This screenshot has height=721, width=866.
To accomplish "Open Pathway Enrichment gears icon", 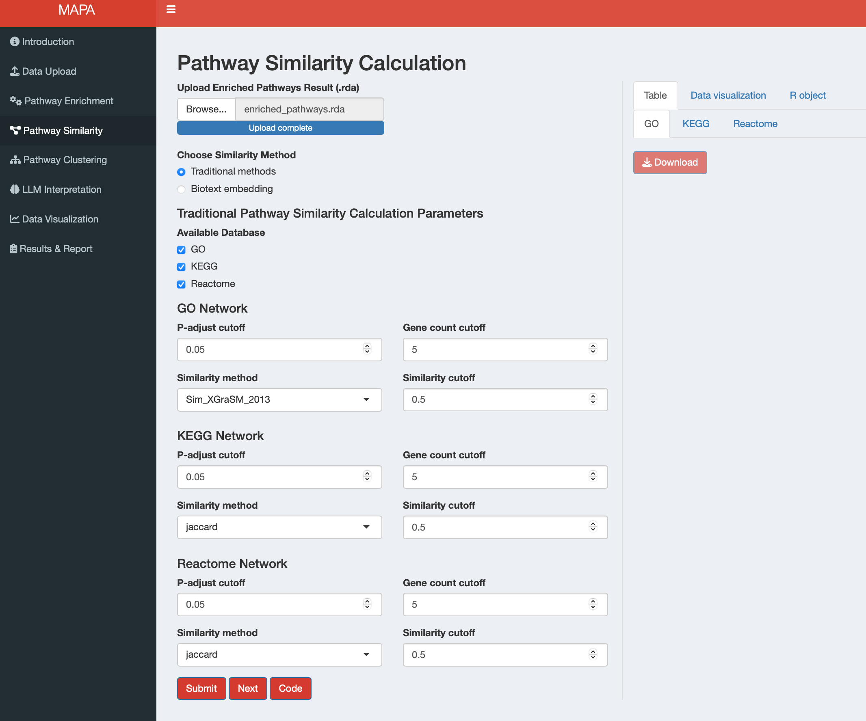I will coord(16,101).
